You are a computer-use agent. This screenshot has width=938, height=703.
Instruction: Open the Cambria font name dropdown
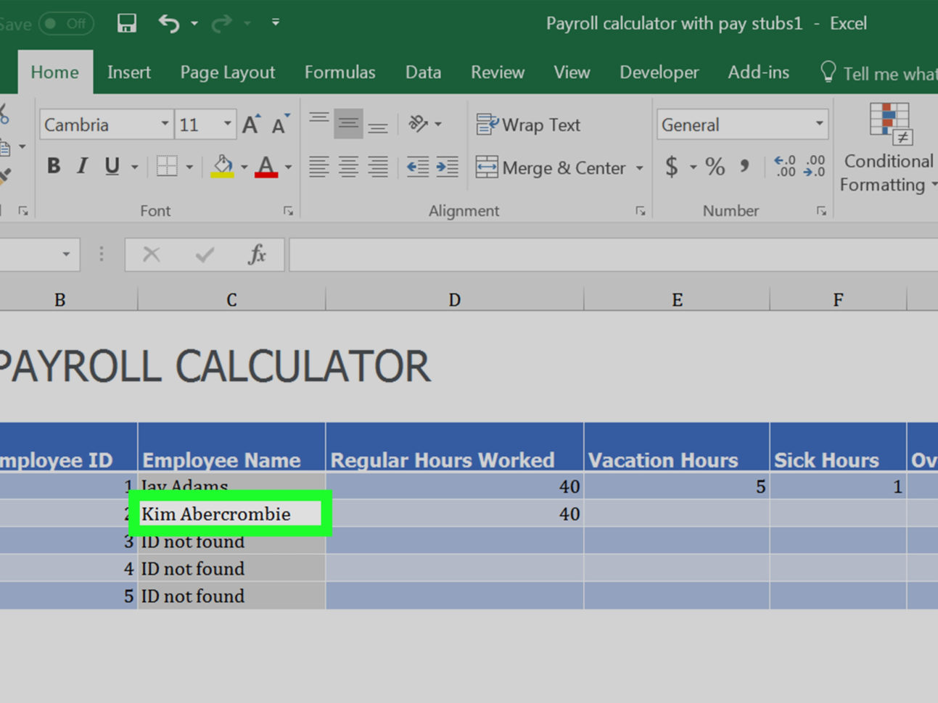click(164, 124)
